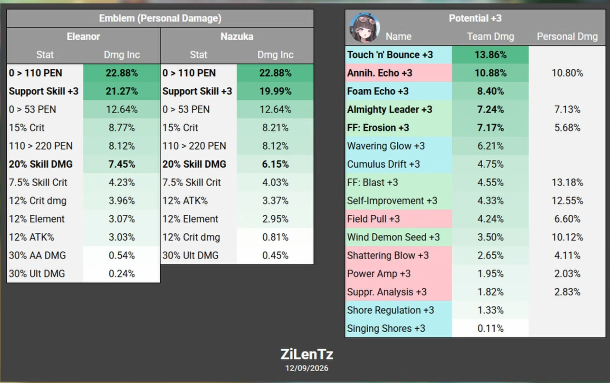
Task: Click the Potential +3 table title
Action: click(x=475, y=18)
